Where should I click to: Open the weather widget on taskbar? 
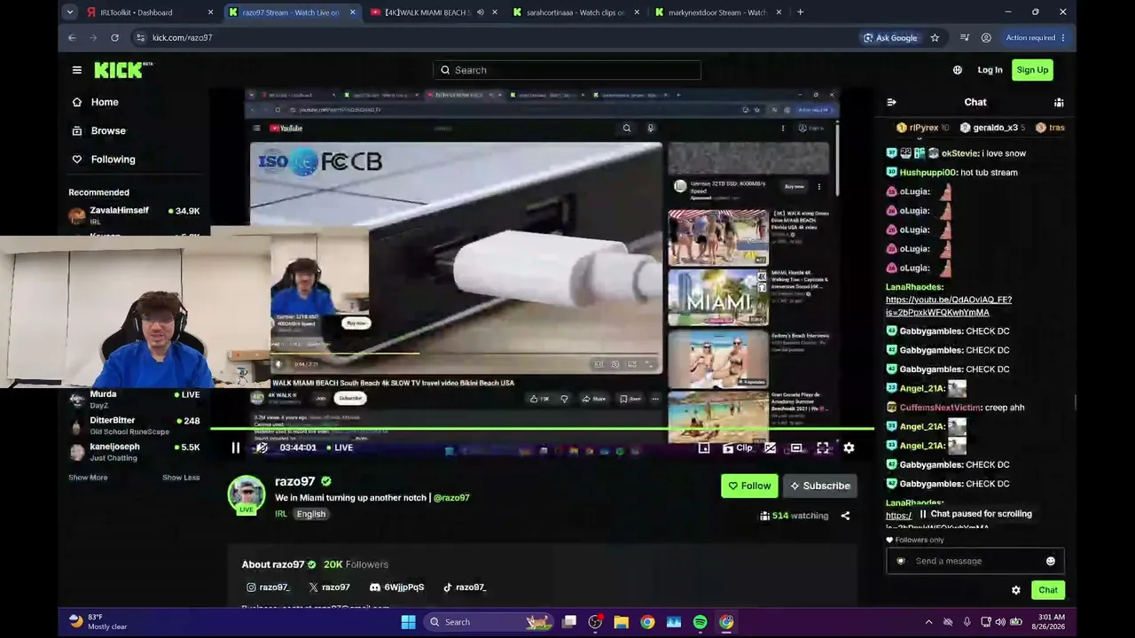point(98,622)
